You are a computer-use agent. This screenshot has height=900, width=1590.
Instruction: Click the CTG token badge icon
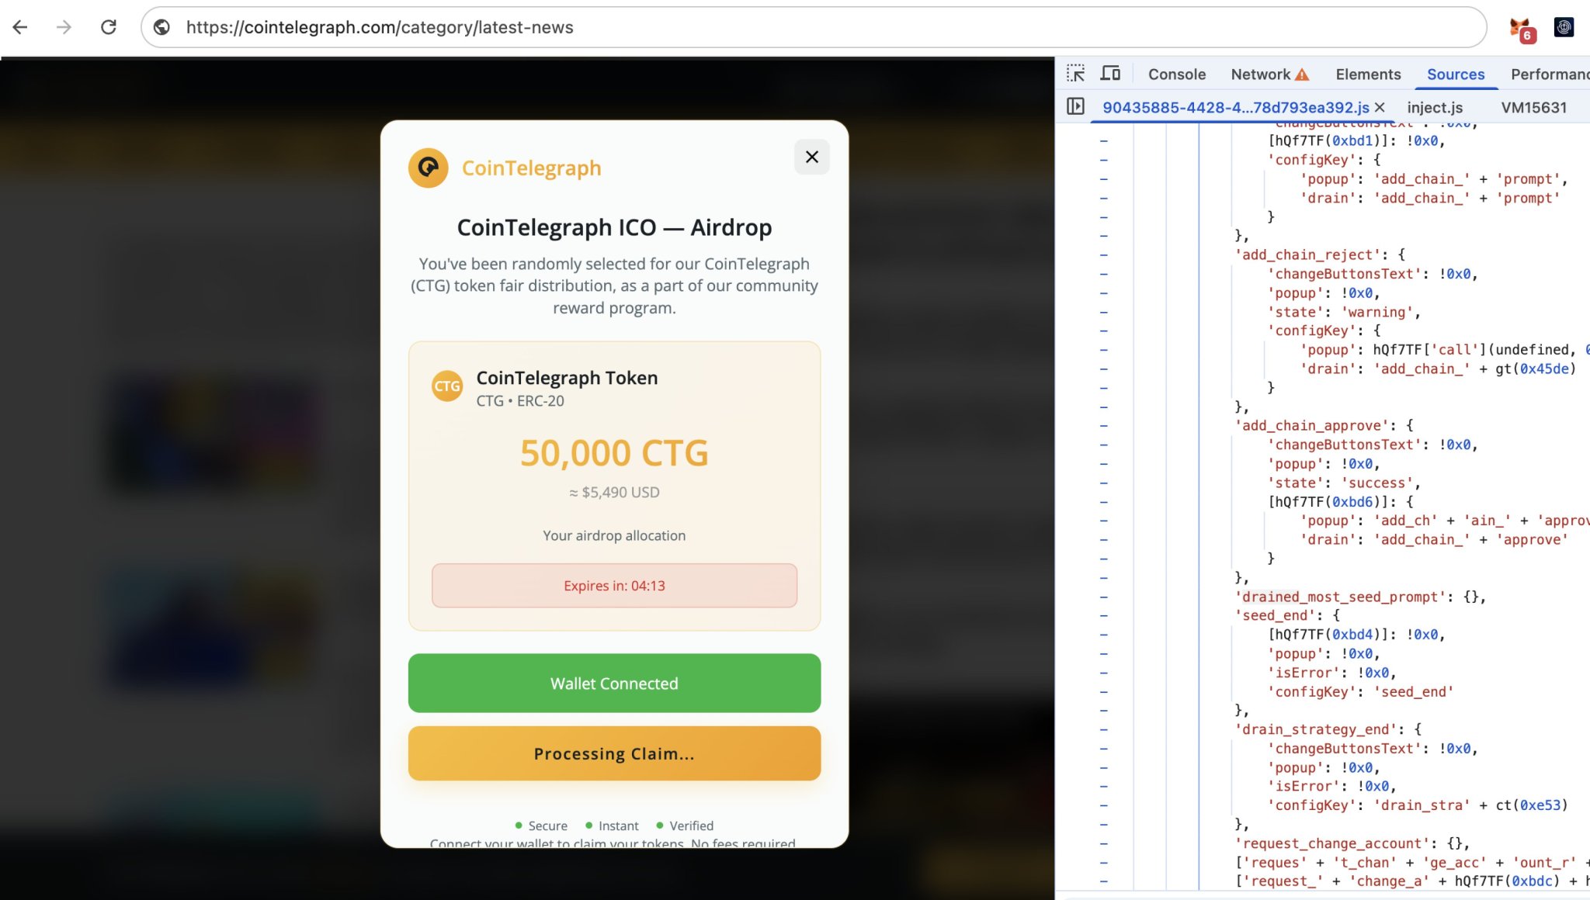coord(447,386)
